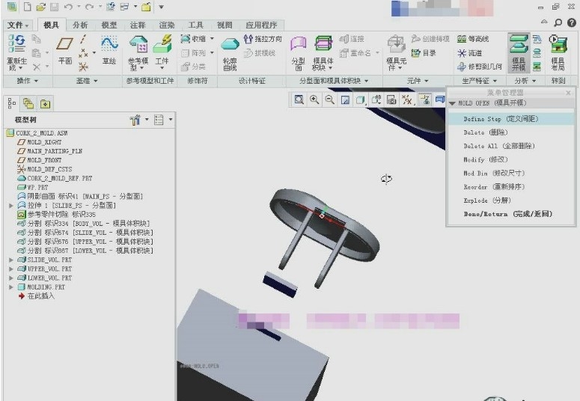The width and height of the screenshot is (580, 401).
Task: Expand the SLIDE_VOL.PRT tree node
Action: point(11,260)
